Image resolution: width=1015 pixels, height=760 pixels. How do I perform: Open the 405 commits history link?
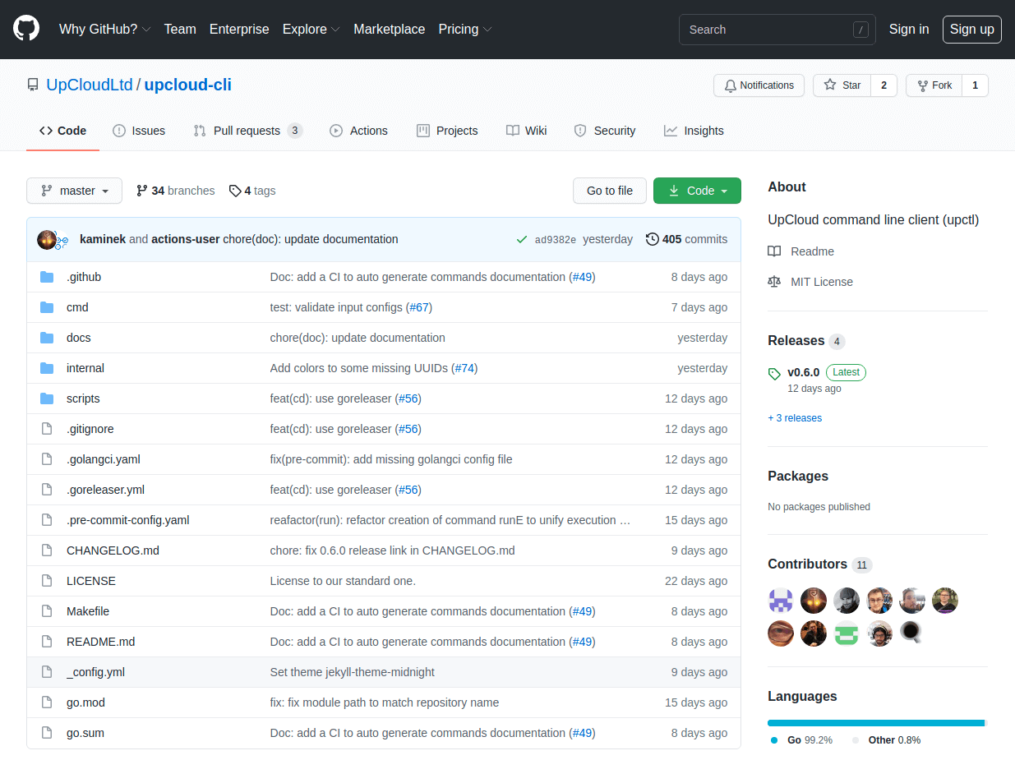(x=687, y=239)
